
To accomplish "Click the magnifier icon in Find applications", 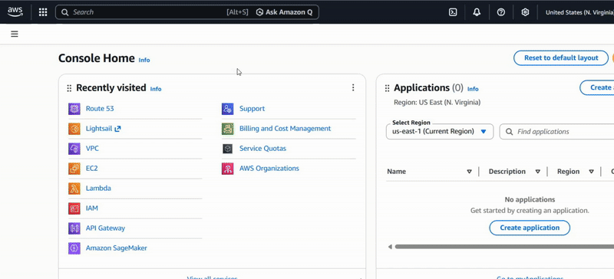I will pos(510,132).
